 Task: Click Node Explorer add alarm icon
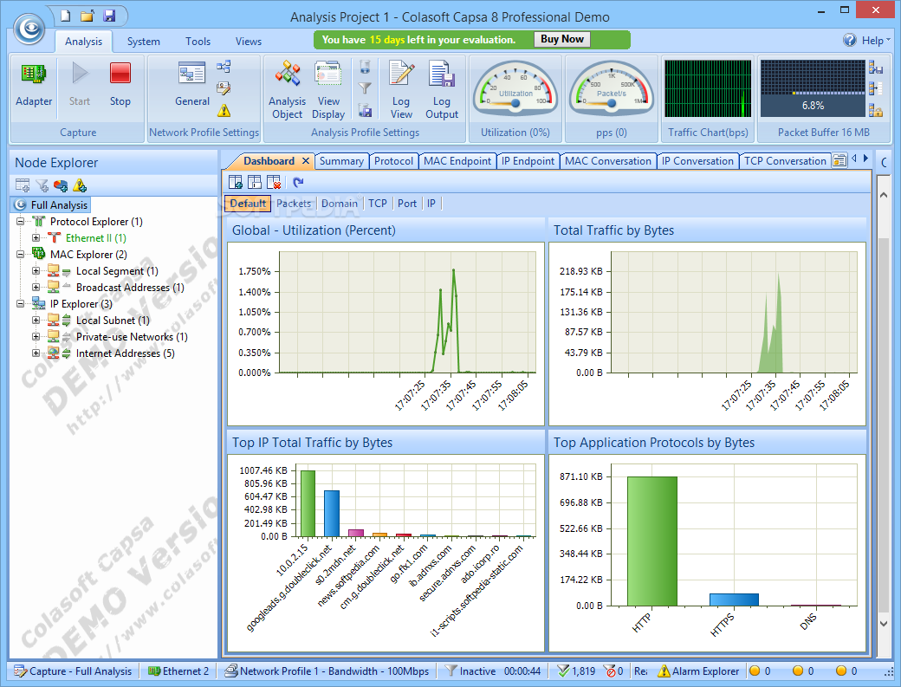point(80,185)
